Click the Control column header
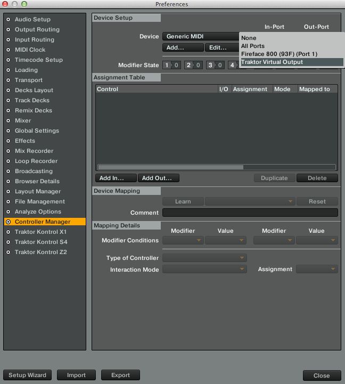345x384 pixels. coord(157,89)
